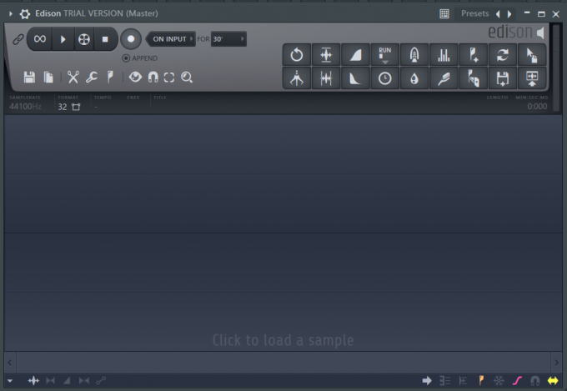Image resolution: width=567 pixels, height=391 pixels.
Task: Open the droplet blur tool
Action: pos(414,78)
